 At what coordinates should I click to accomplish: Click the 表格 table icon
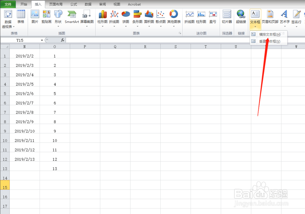coord(21,17)
